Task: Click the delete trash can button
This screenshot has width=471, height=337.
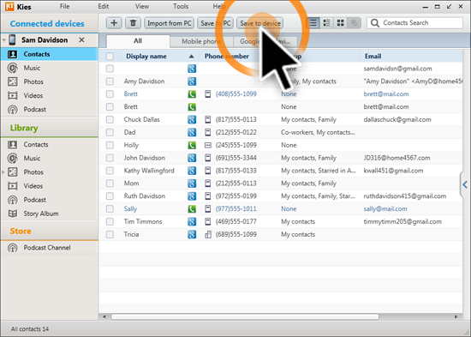Action: 133,23
